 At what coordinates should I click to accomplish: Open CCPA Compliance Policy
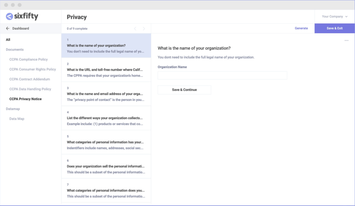pyautogui.click(x=28, y=60)
